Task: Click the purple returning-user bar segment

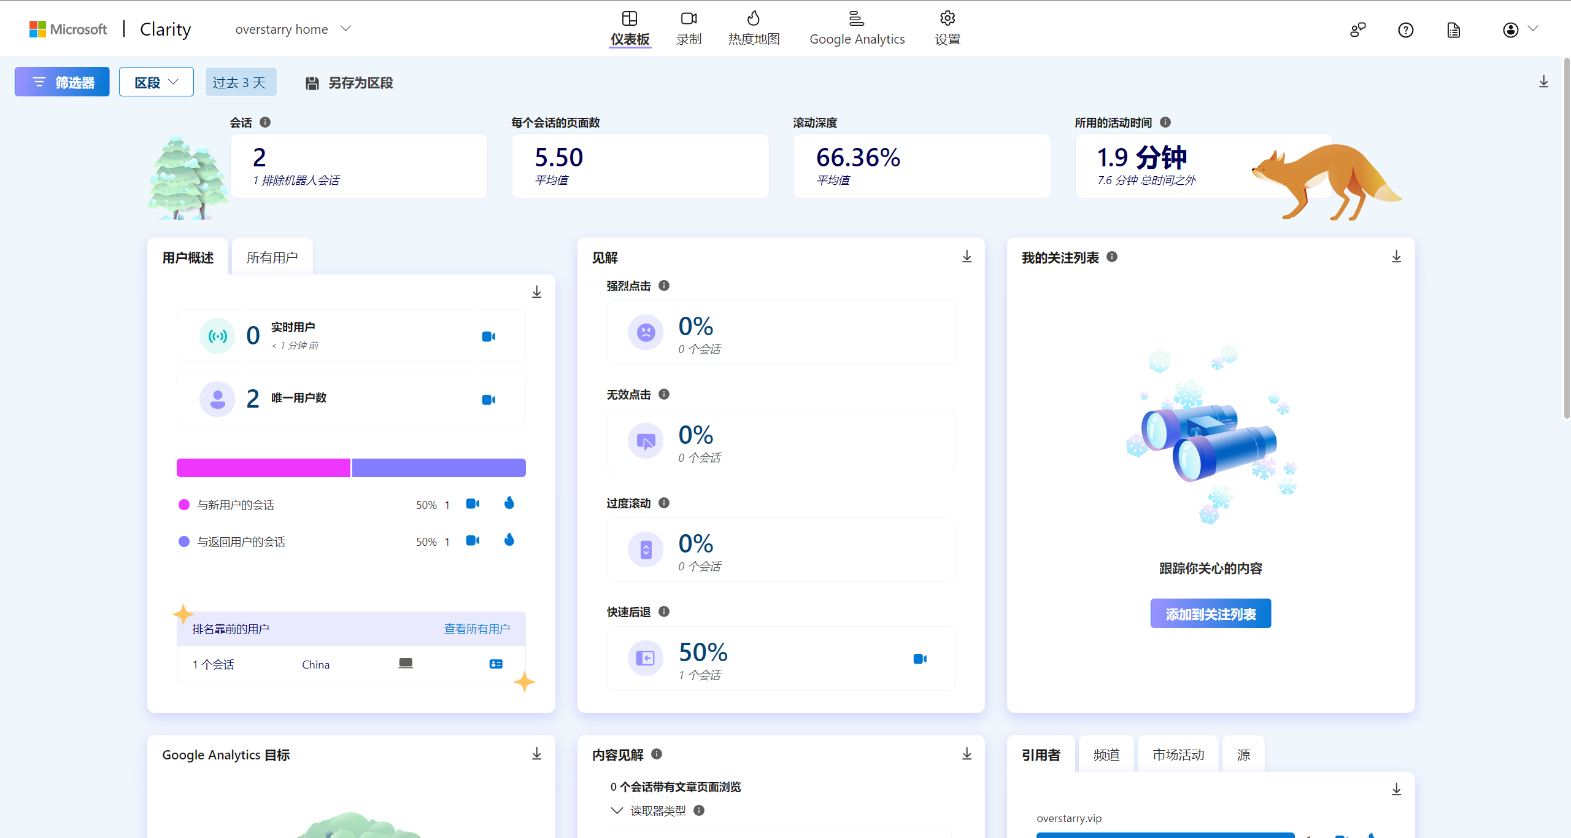Action: coord(439,468)
